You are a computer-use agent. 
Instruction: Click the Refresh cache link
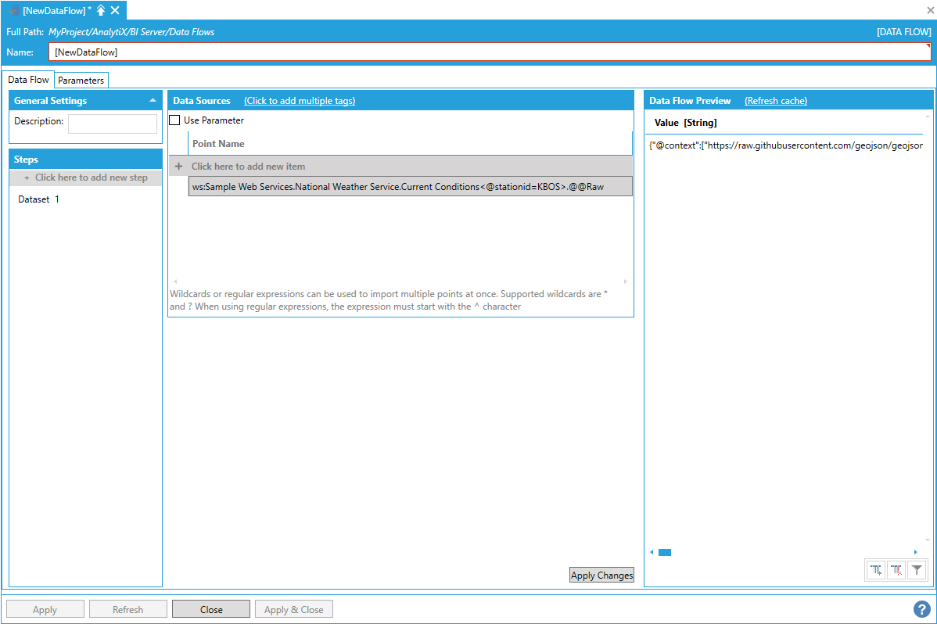[775, 101]
